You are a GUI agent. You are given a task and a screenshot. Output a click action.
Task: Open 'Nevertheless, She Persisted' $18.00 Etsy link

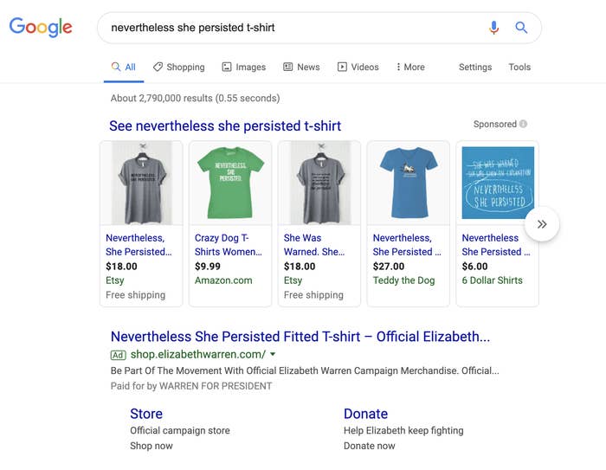click(139, 245)
